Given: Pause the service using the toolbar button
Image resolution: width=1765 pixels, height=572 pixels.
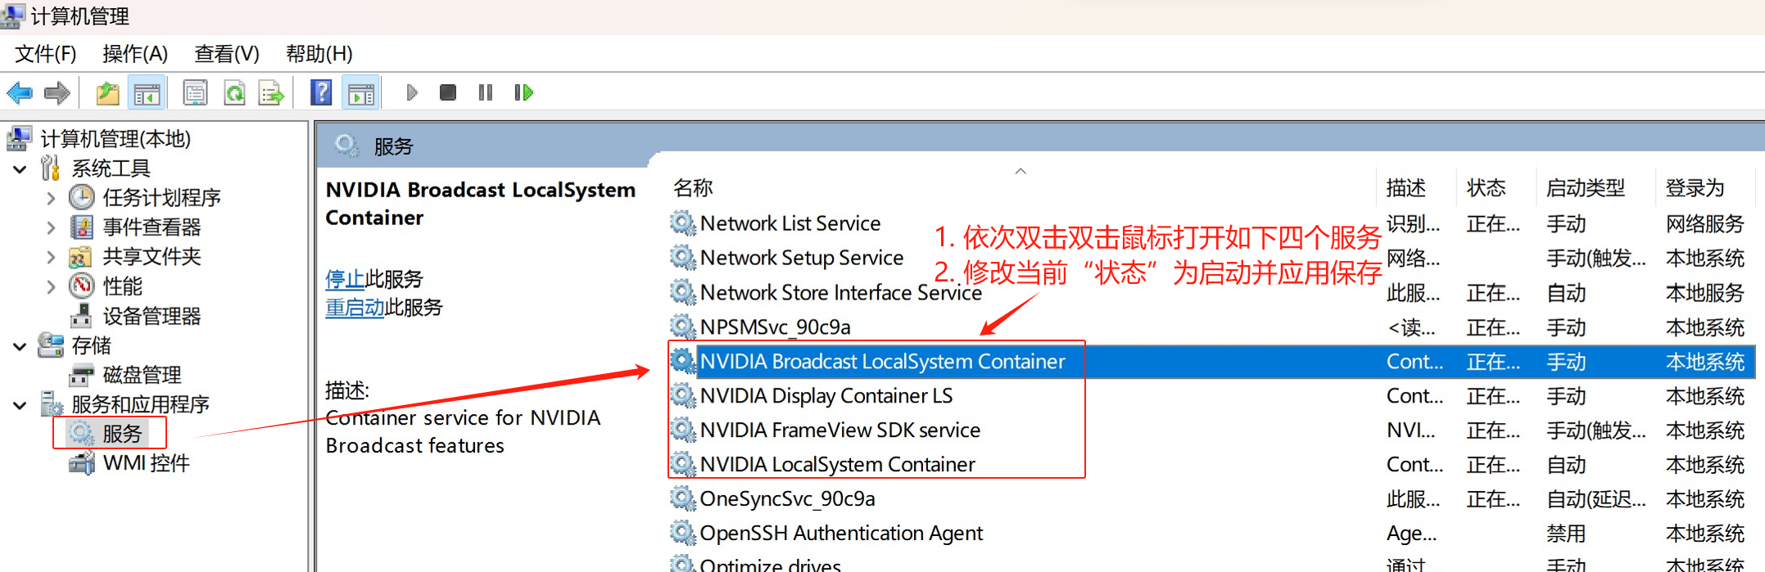Looking at the screenshot, I should 486,92.
